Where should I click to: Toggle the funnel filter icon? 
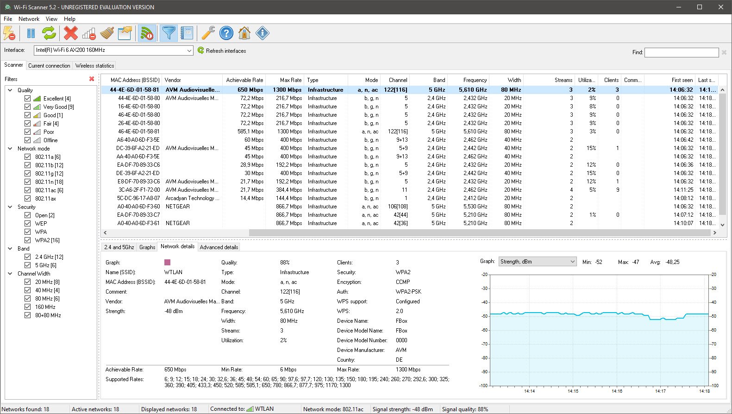169,33
